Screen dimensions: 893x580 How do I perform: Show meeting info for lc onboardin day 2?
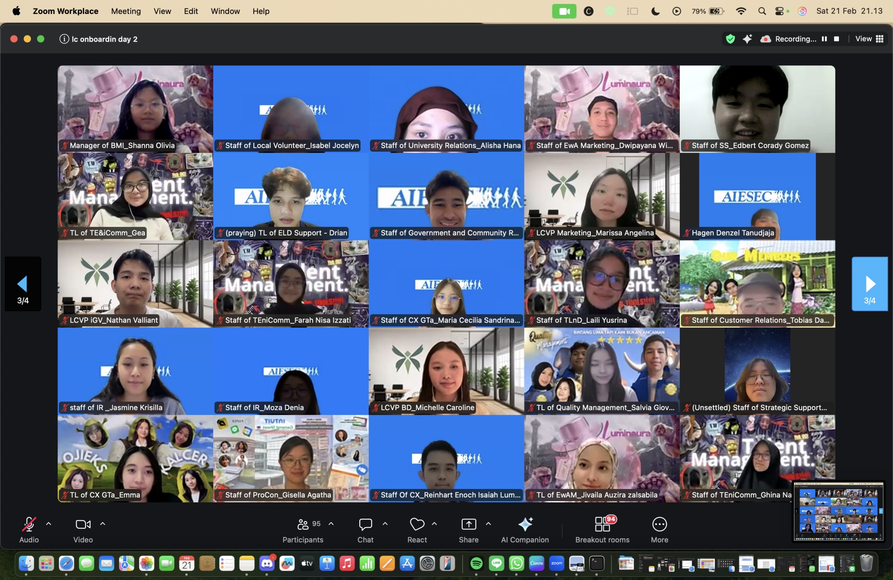(64, 39)
